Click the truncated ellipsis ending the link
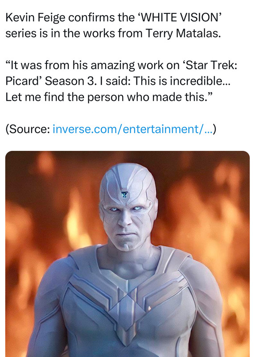 pyautogui.click(x=208, y=129)
